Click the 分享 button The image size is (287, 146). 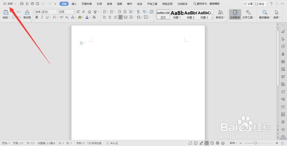248,4
